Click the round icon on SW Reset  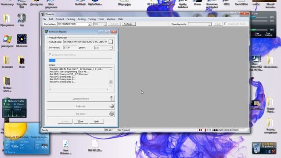point(112,114)
